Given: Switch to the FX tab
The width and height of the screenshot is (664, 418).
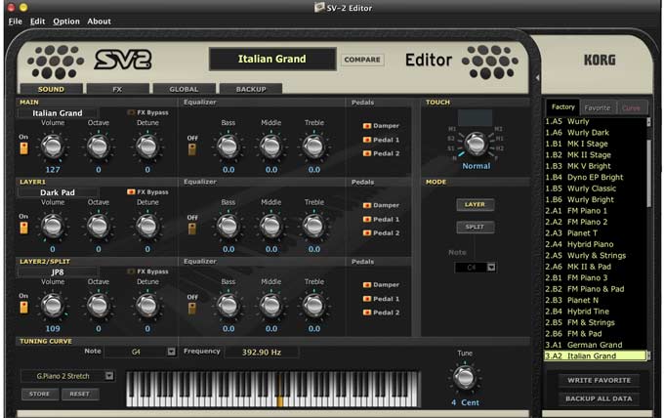Looking at the screenshot, I should [117, 89].
